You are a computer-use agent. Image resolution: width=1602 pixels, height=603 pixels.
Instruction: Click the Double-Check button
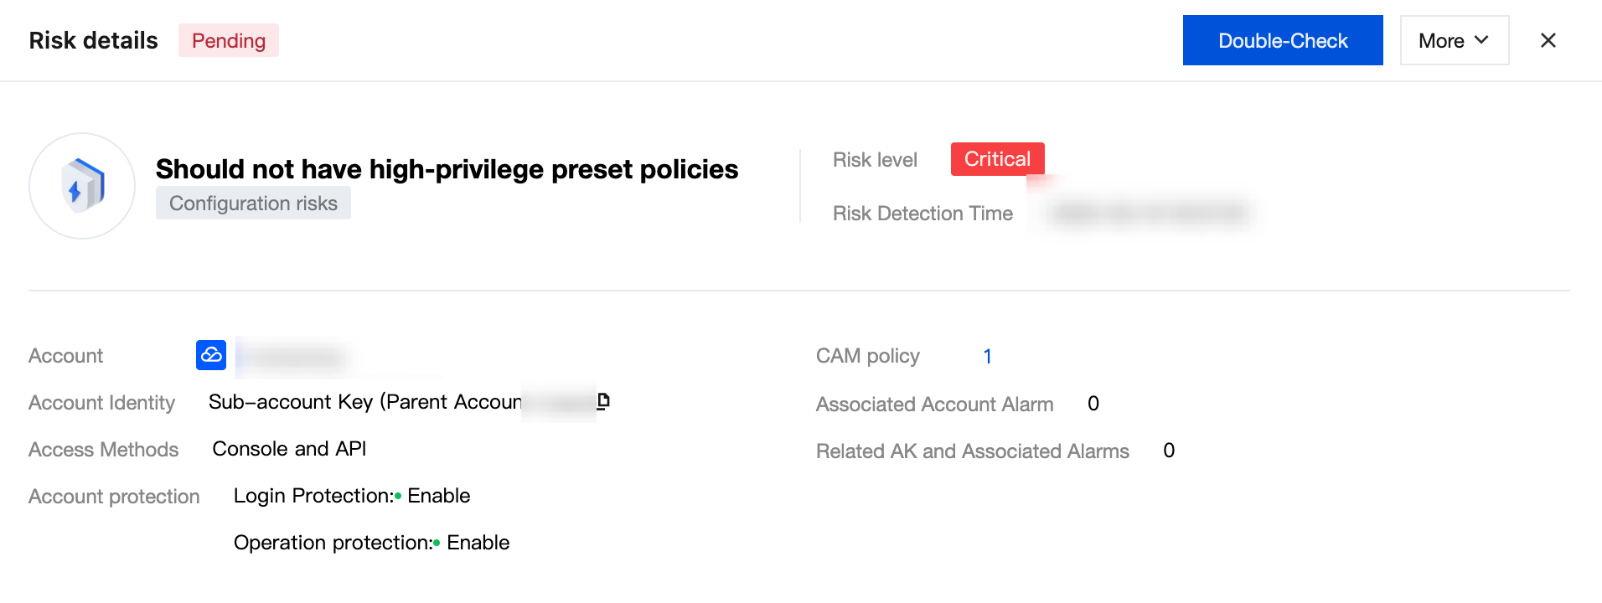(x=1282, y=40)
